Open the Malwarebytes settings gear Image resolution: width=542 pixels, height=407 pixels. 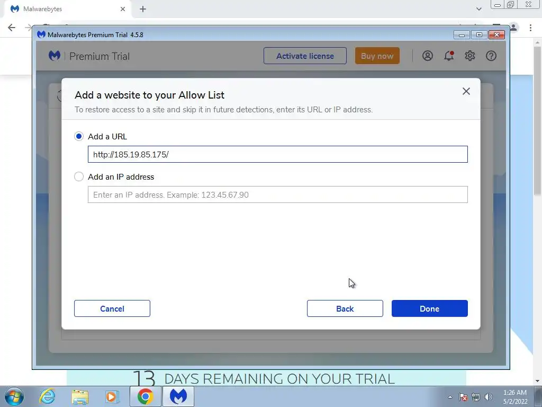pos(470,56)
